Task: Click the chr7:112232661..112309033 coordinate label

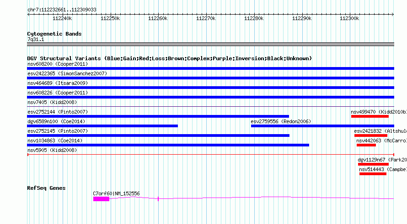Action: click(x=62, y=10)
